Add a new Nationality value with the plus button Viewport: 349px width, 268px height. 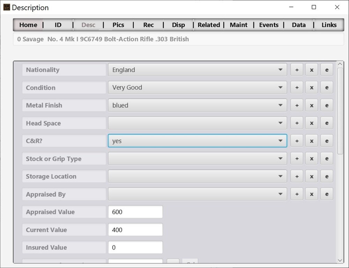pos(297,70)
